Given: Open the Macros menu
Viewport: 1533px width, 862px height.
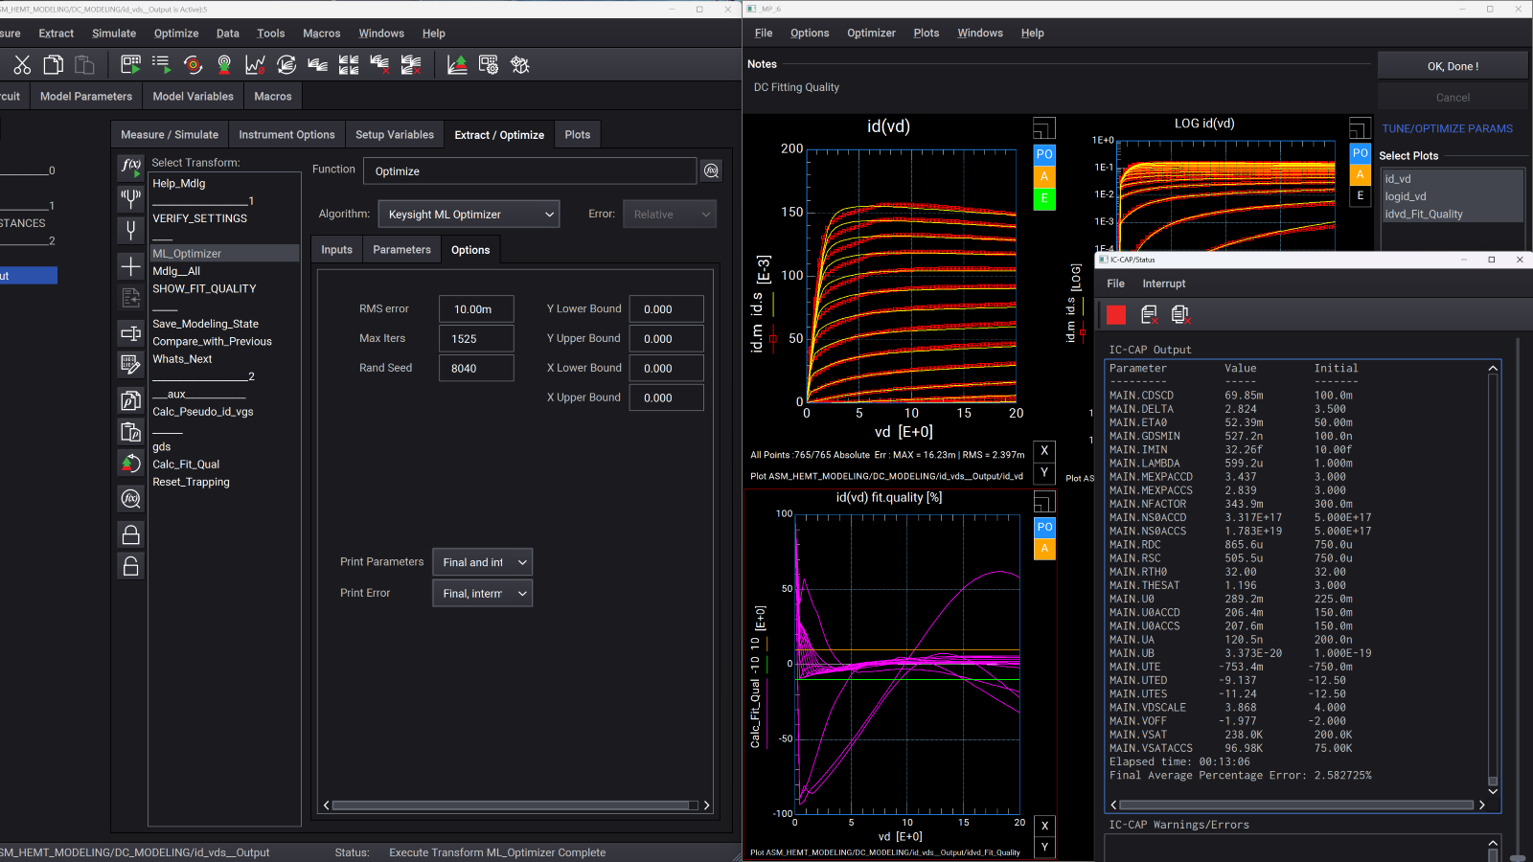Looking at the screenshot, I should [322, 33].
